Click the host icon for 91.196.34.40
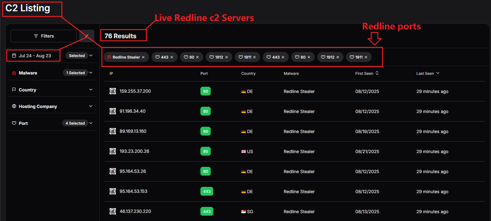The width and height of the screenshot is (491, 221). click(113, 111)
